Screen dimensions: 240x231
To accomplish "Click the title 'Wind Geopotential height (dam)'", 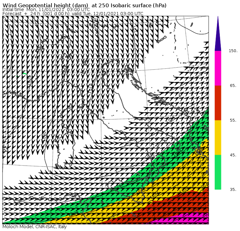I will point(45,5).
